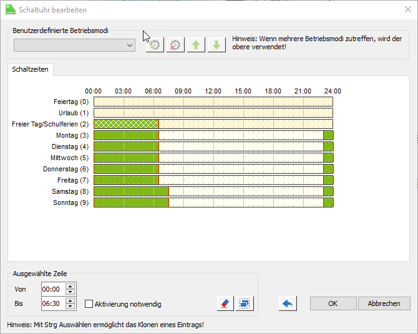Select the late-evening green block in Samstag row
This screenshot has width=418, height=334.
pos(328,191)
